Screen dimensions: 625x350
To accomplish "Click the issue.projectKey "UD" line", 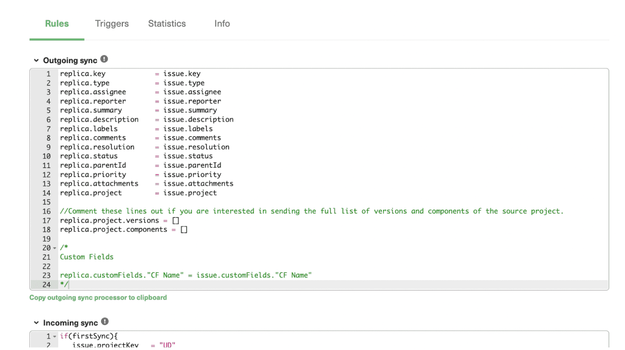I will tap(124, 345).
